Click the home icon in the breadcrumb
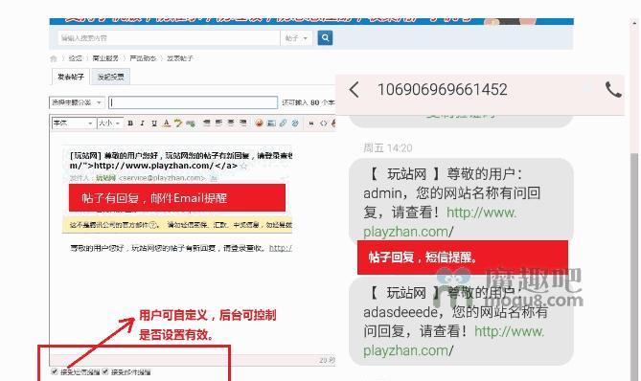Screen dimensions: 641x381 tap(54, 58)
